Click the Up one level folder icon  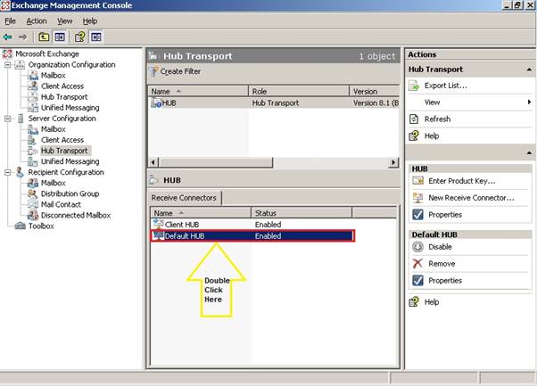(44, 37)
